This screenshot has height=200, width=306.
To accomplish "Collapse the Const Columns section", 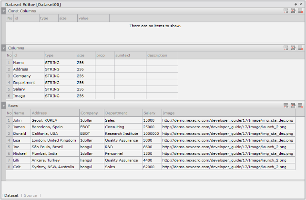I will 4,10.
